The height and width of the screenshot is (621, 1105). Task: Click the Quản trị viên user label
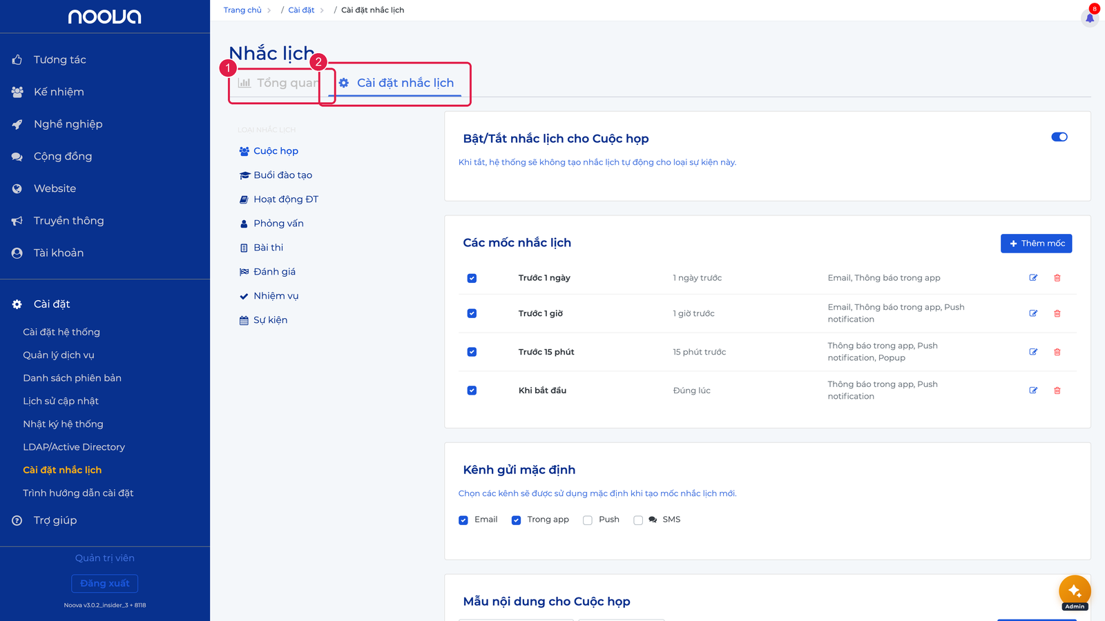(105, 558)
